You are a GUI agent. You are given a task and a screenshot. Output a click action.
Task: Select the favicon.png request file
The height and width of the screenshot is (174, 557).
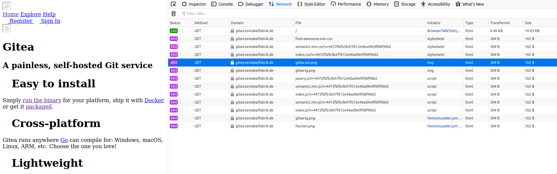305,126
